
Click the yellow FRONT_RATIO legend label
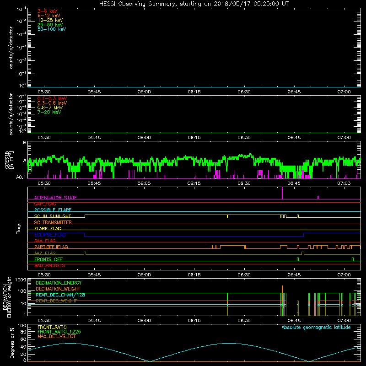coord(52,327)
